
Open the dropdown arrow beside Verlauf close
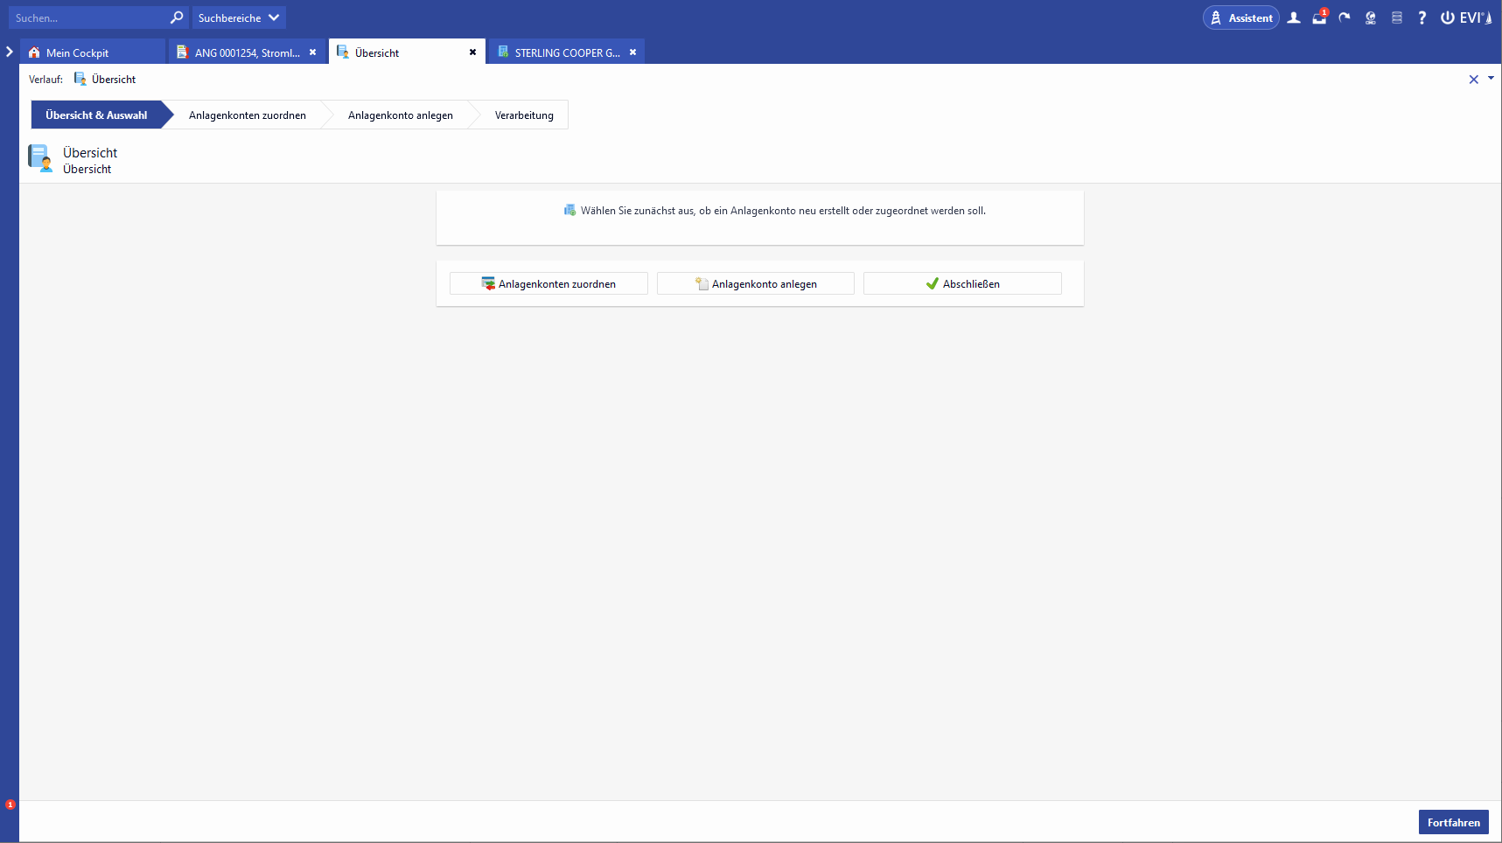tap(1491, 79)
